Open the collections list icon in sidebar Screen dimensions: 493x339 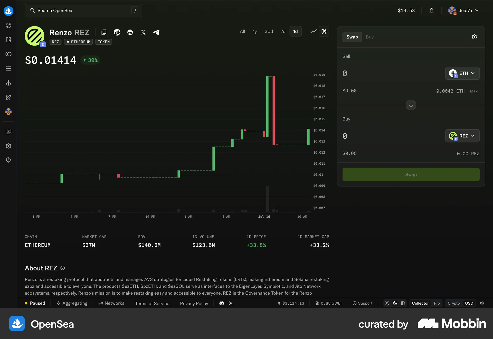pos(8,68)
